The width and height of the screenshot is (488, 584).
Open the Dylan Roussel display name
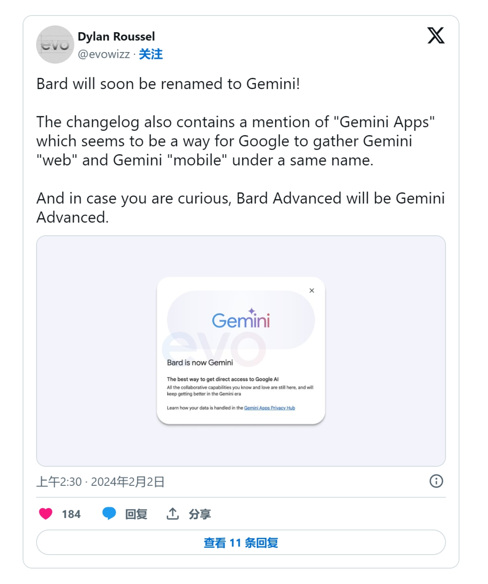pyautogui.click(x=116, y=36)
